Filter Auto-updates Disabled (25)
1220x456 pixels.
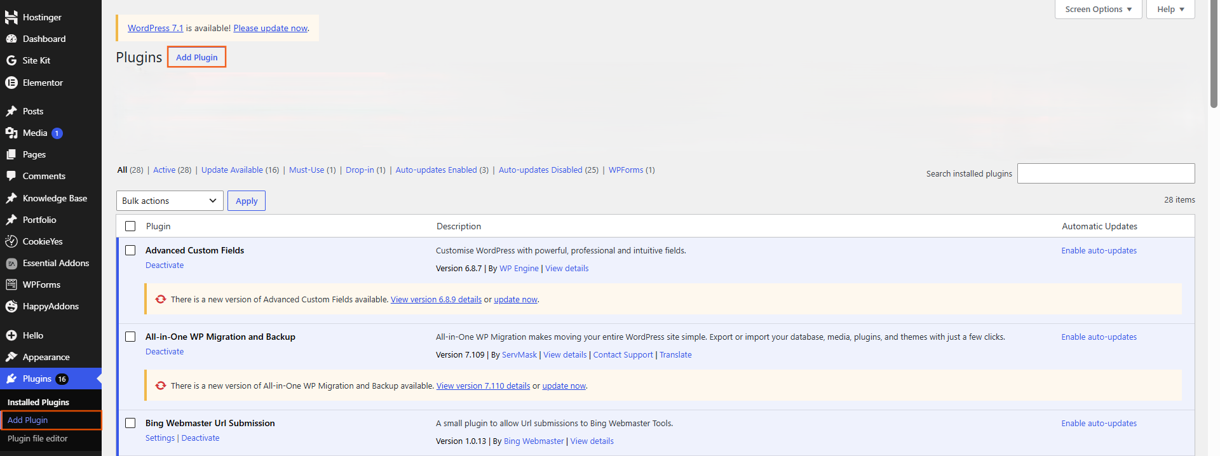[x=548, y=170]
